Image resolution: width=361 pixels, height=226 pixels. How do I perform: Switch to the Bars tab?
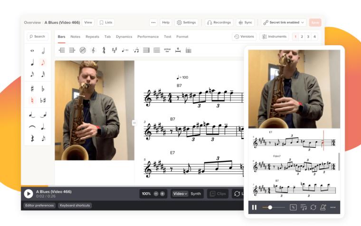point(61,37)
